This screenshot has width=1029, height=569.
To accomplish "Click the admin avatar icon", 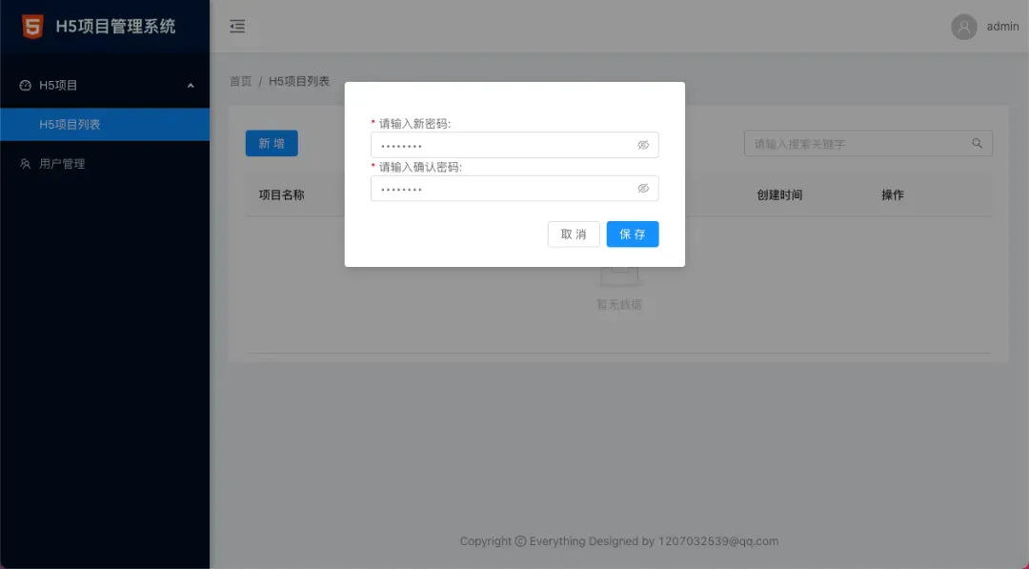I will point(964,27).
